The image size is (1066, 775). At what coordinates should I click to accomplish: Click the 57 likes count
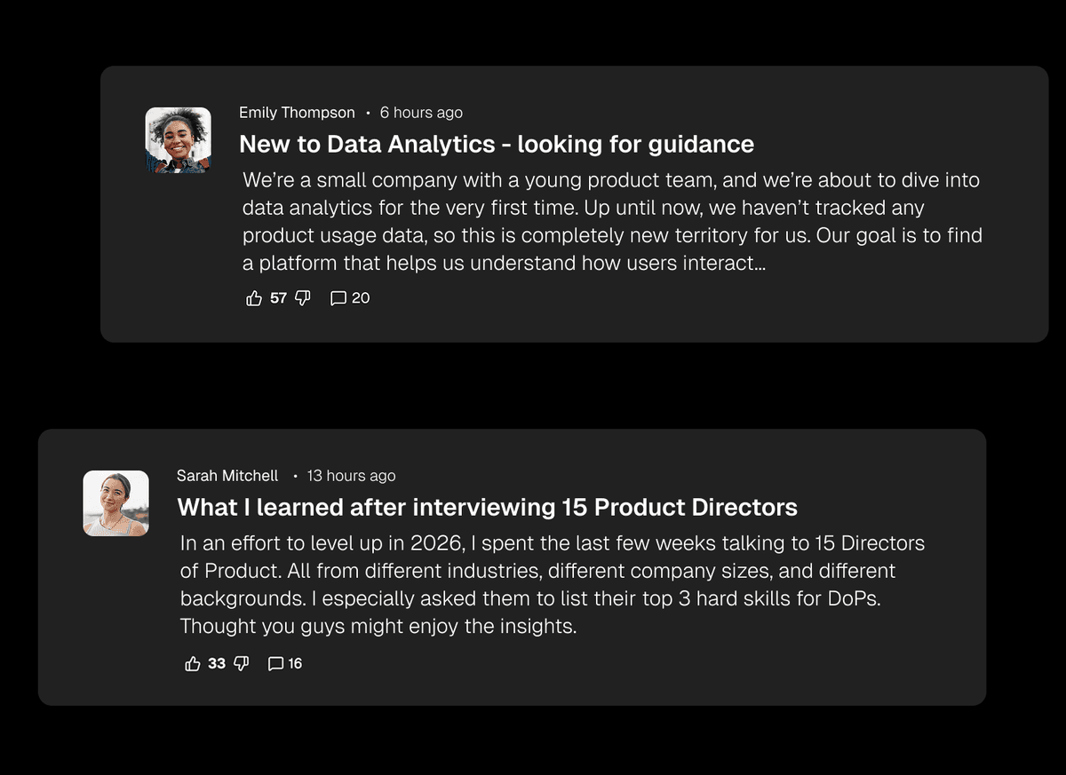tap(278, 298)
